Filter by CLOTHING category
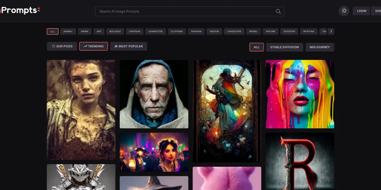The height and width of the screenshot is (190, 381). (x=177, y=32)
